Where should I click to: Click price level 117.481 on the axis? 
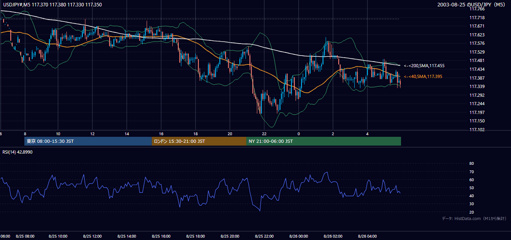tap(477, 60)
